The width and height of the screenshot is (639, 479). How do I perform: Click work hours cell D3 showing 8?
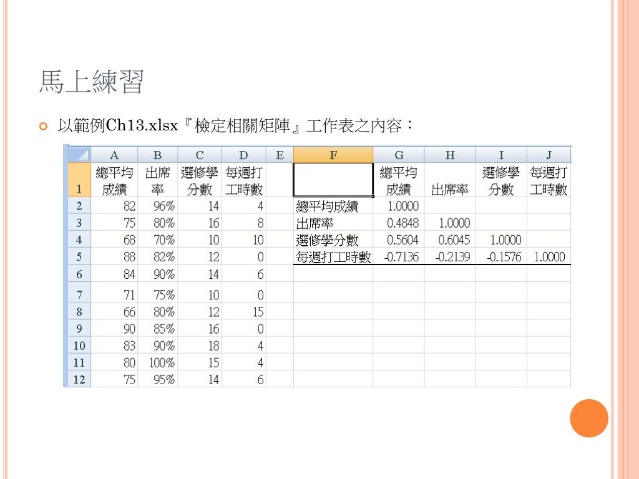pyautogui.click(x=244, y=223)
